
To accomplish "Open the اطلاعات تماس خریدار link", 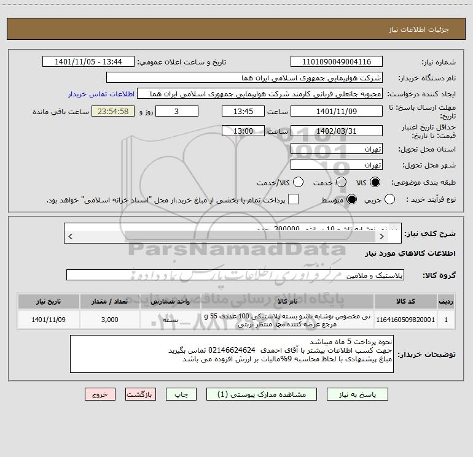I will point(101,94).
